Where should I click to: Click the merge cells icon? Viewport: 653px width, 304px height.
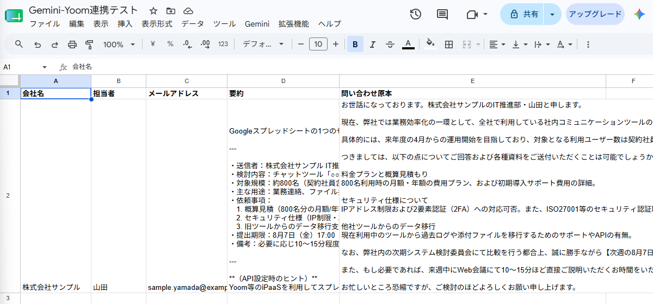pyautogui.click(x=466, y=45)
